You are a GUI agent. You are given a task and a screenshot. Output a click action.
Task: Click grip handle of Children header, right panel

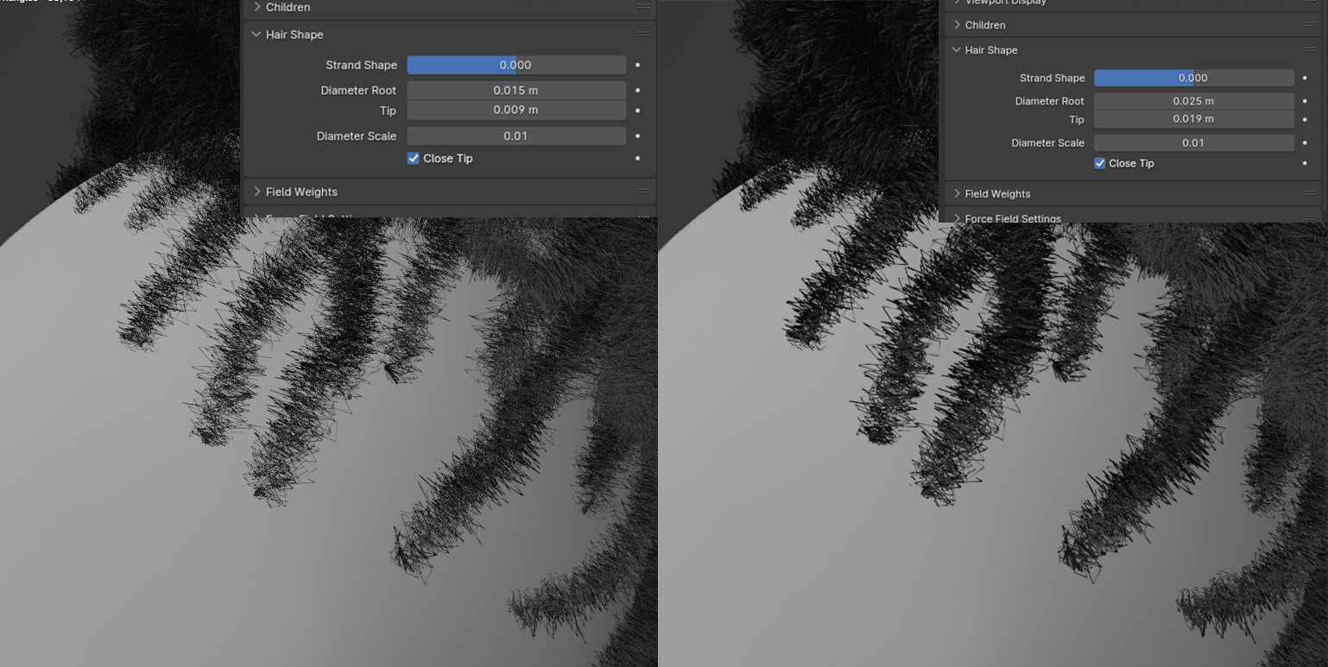click(x=1311, y=25)
